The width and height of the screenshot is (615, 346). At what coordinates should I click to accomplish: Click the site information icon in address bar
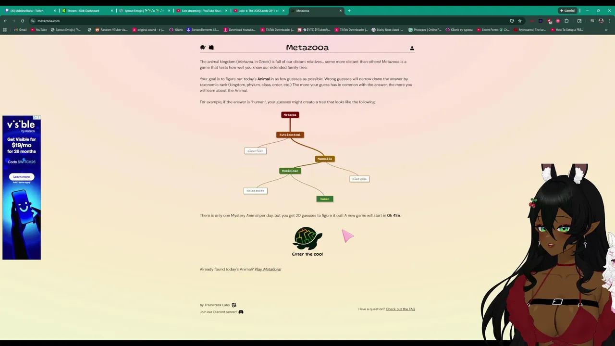pyautogui.click(x=33, y=21)
